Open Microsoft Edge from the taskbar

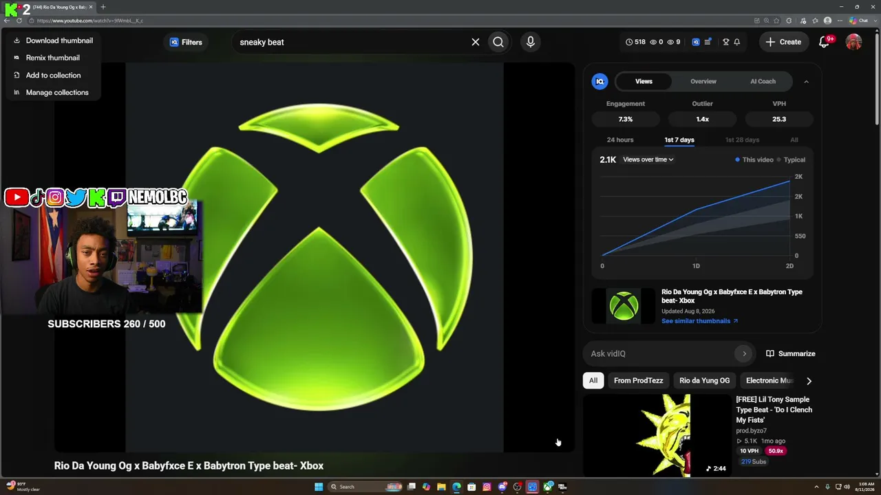pyautogui.click(x=456, y=487)
